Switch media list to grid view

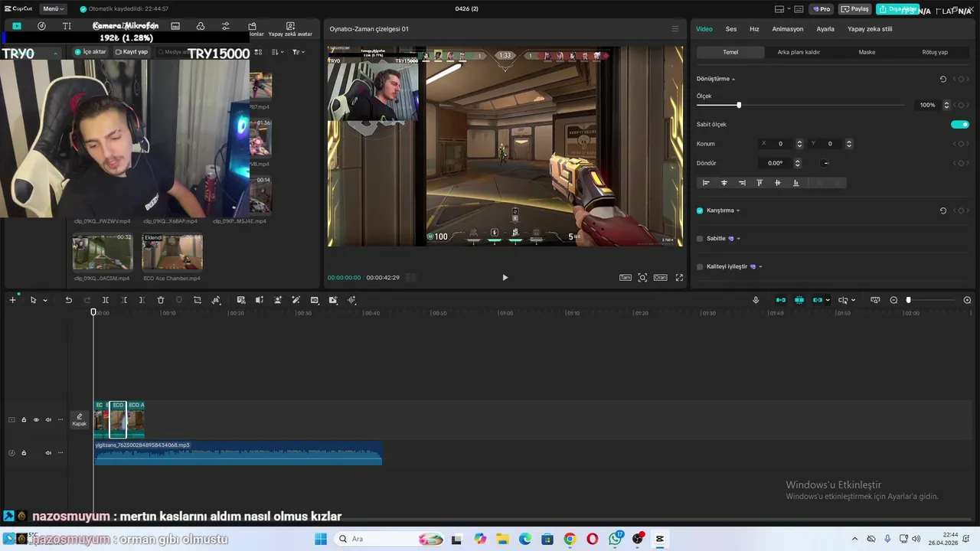click(x=258, y=52)
